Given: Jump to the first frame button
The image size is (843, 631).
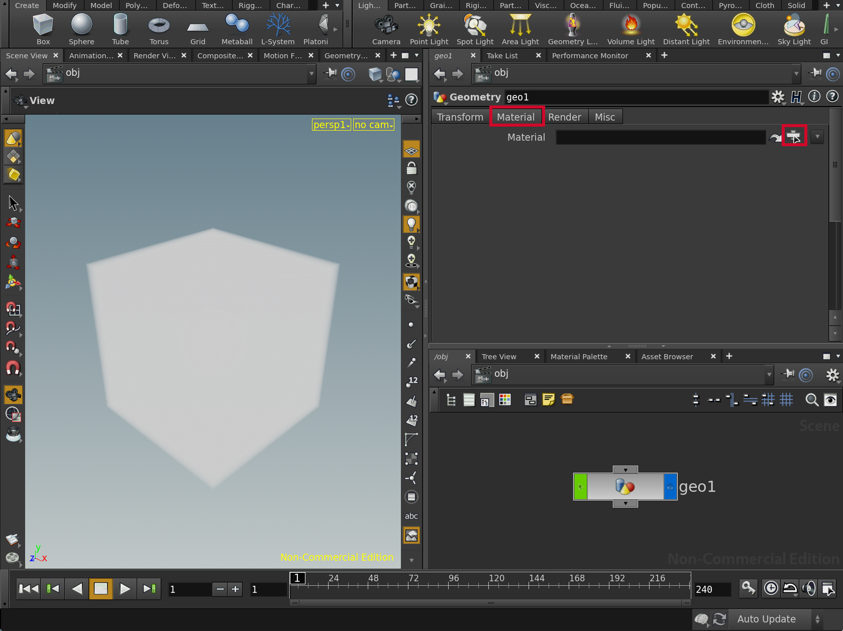Looking at the screenshot, I should point(28,589).
